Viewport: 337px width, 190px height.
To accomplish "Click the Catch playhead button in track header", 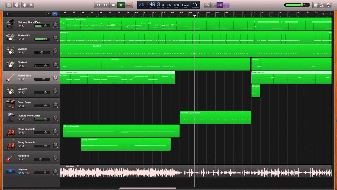I will [55, 14].
